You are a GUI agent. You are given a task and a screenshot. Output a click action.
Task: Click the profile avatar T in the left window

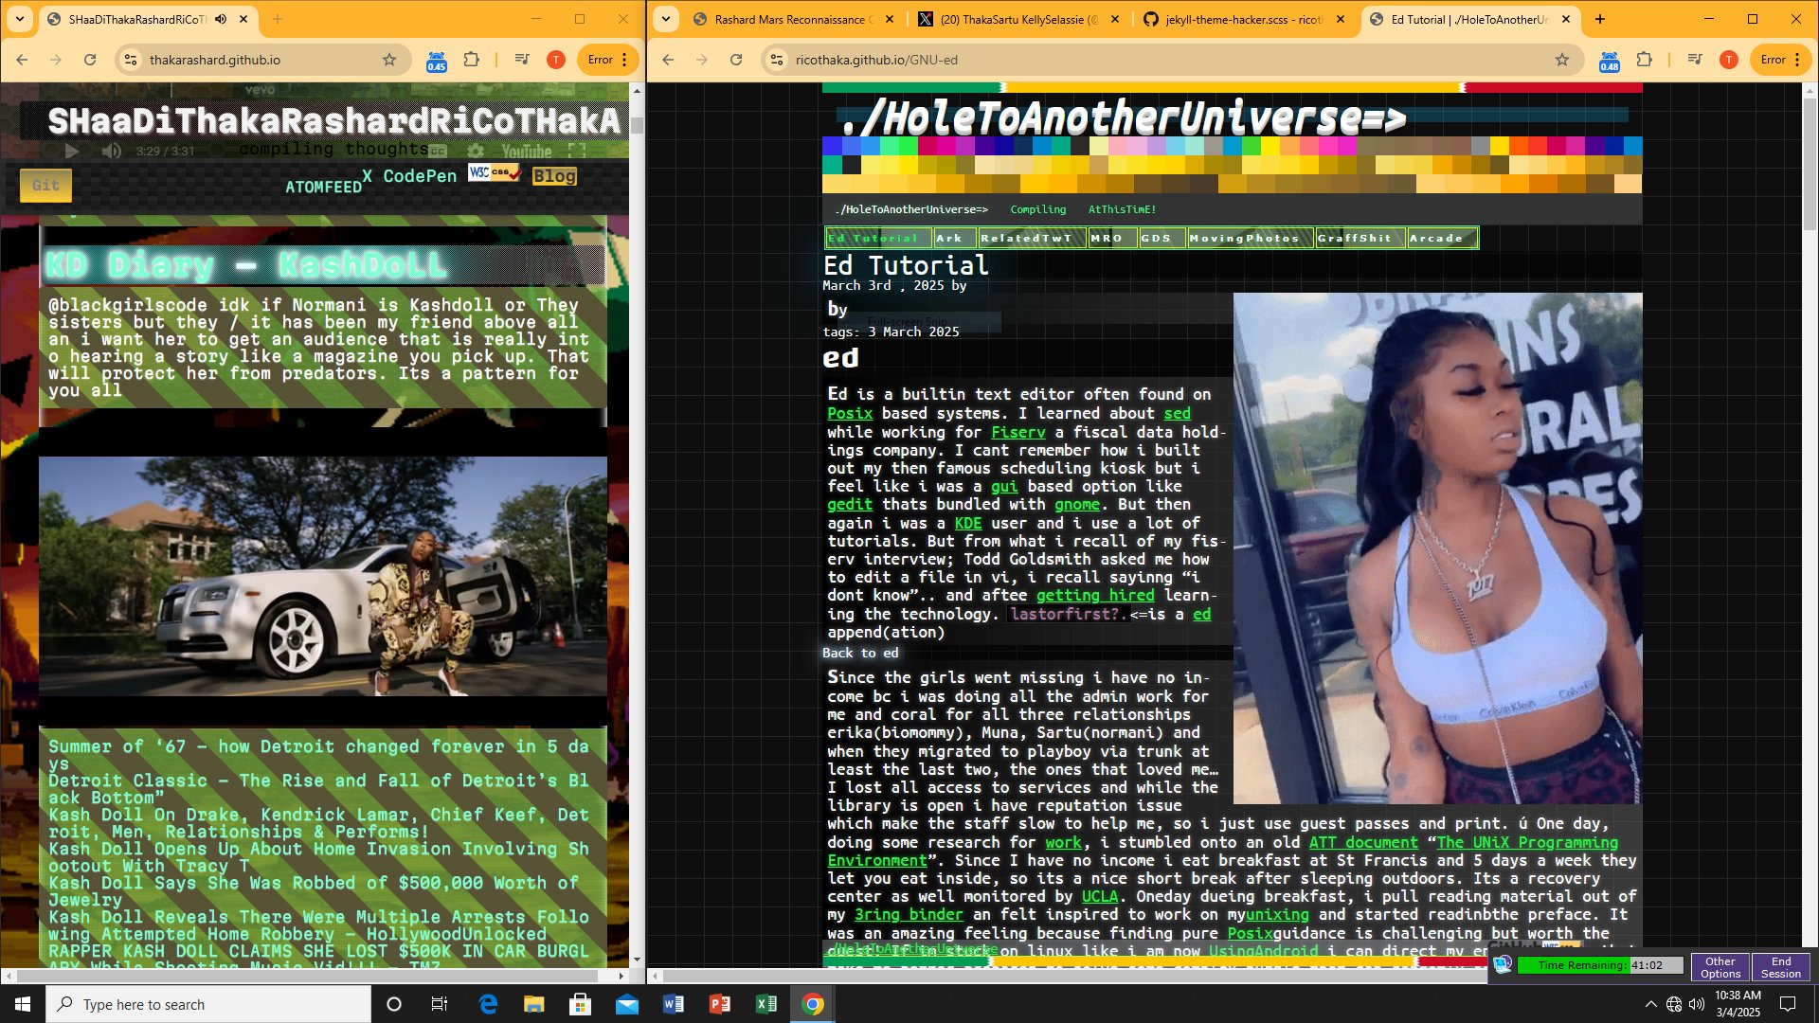(x=556, y=60)
